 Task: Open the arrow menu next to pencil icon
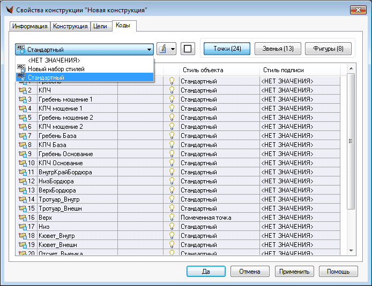173,49
